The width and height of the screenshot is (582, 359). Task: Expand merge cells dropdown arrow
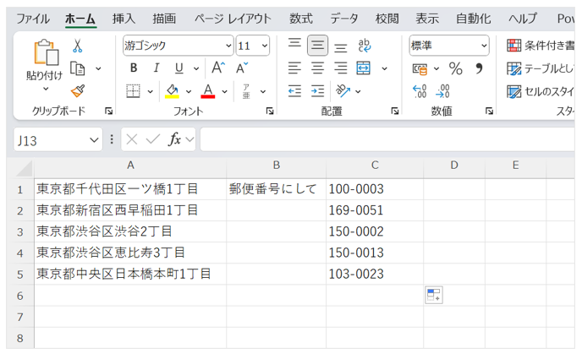(x=385, y=68)
